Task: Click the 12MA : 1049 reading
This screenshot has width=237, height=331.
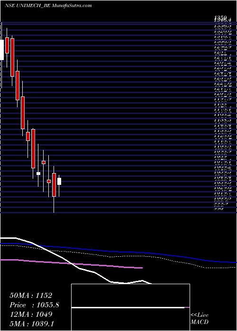Action: pos(31,314)
